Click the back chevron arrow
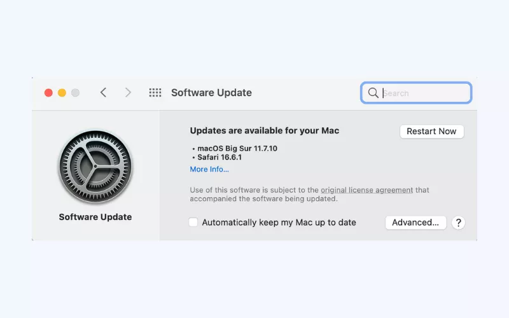 point(103,93)
